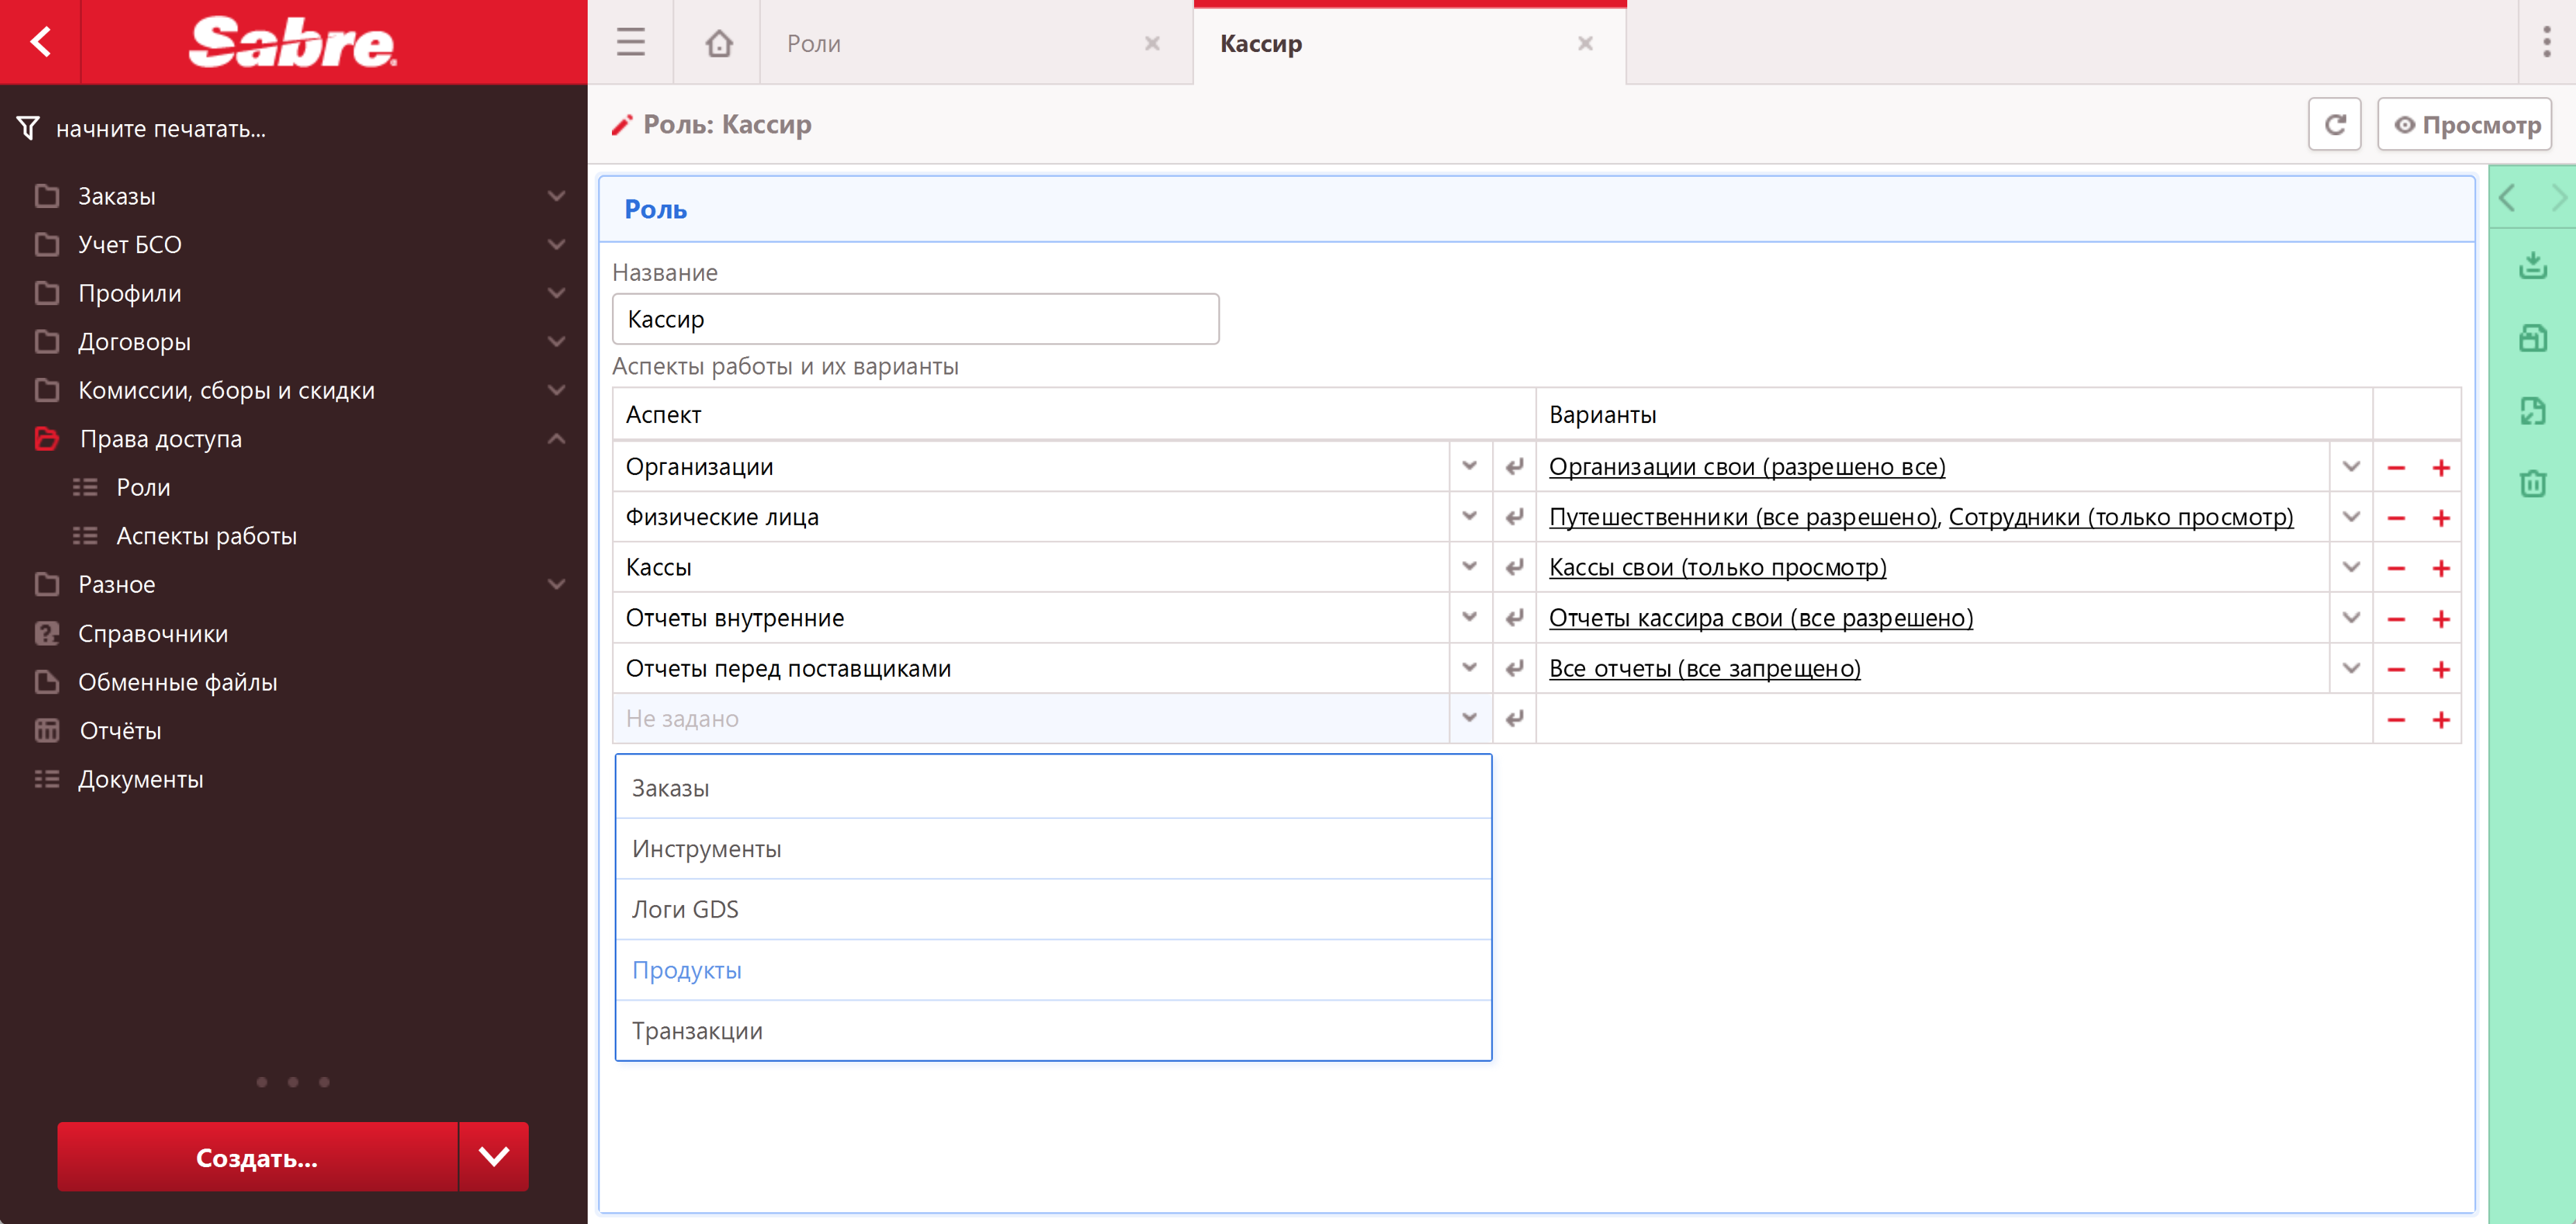Switch to the Роли tab
Image resolution: width=2576 pixels, height=1224 pixels.
[x=814, y=44]
